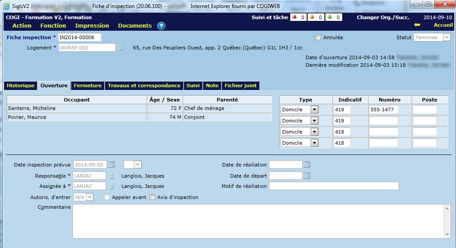Open calendar picker for Date de résiliation

307,165
